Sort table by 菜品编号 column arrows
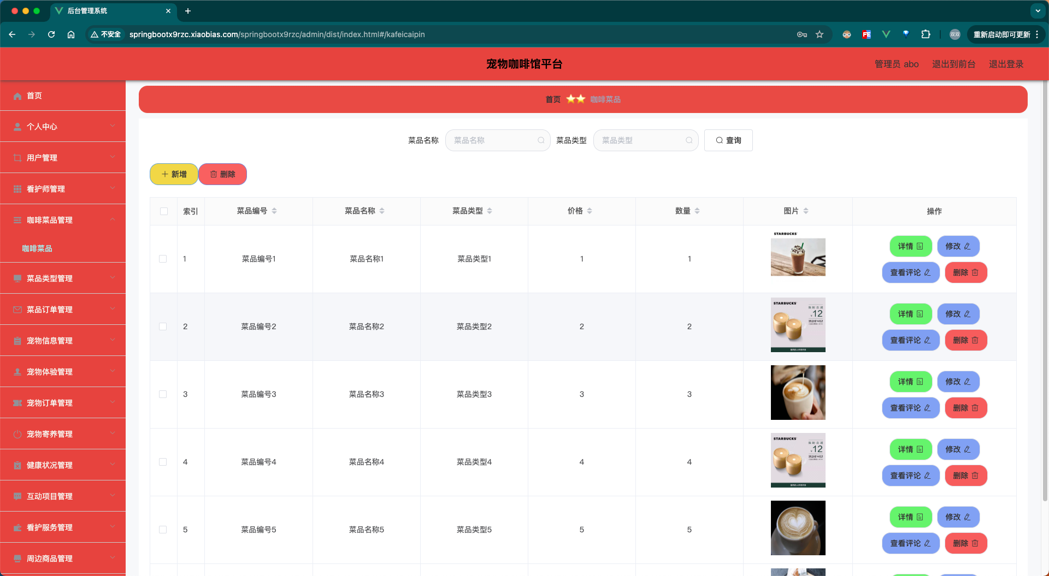The image size is (1049, 576). coord(274,211)
